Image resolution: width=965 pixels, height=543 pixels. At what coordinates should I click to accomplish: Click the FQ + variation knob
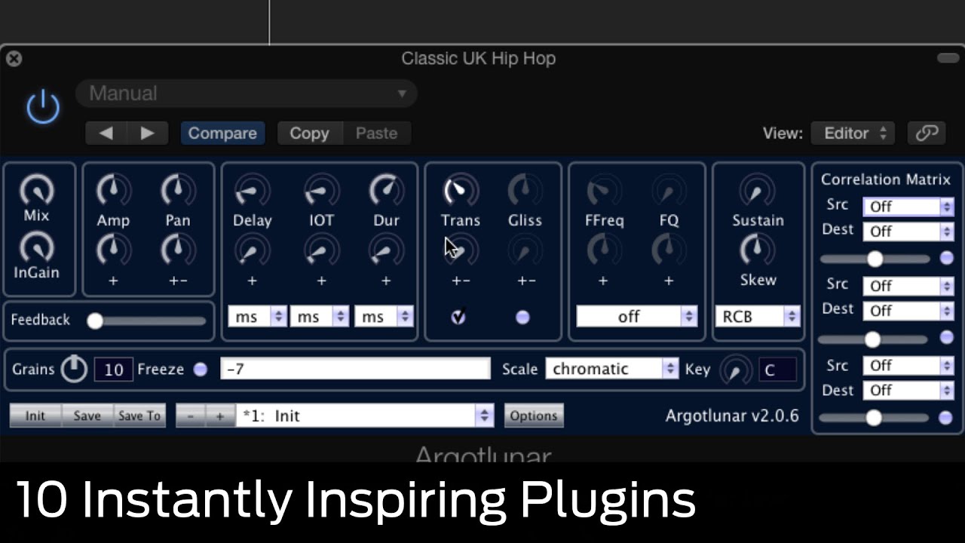(x=669, y=250)
